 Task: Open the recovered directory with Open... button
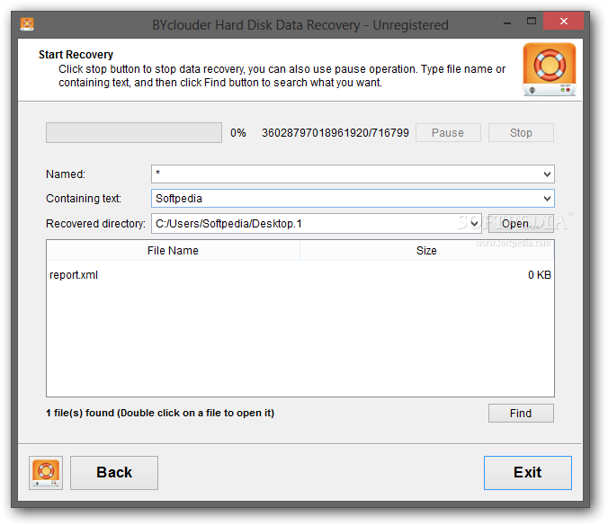point(521,224)
